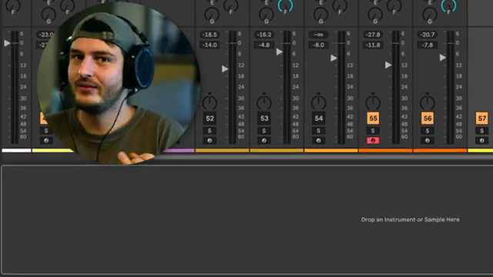Grab the volume fader handle on track 54

tap(334, 58)
